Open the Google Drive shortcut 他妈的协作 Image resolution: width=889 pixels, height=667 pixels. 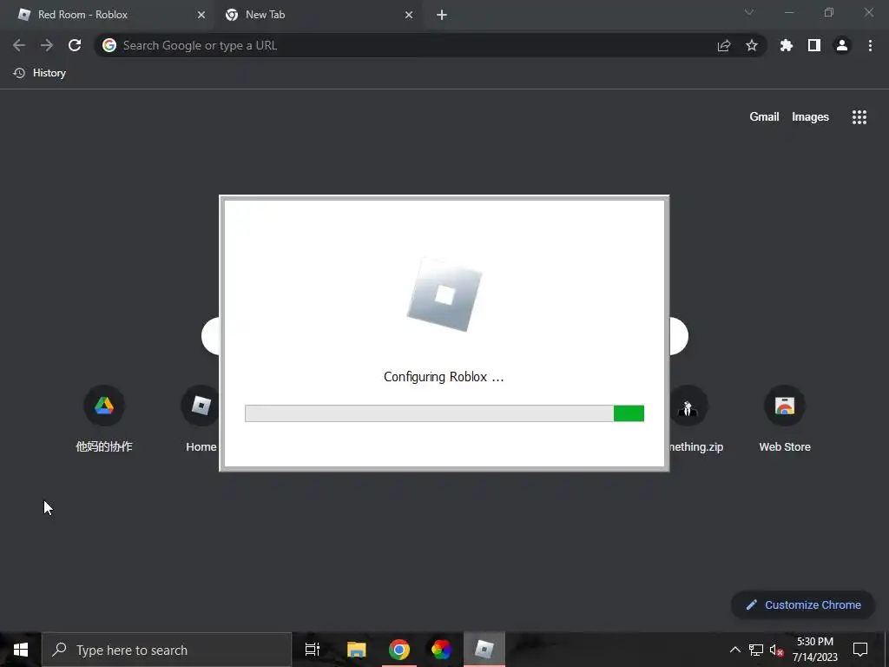(104, 419)
